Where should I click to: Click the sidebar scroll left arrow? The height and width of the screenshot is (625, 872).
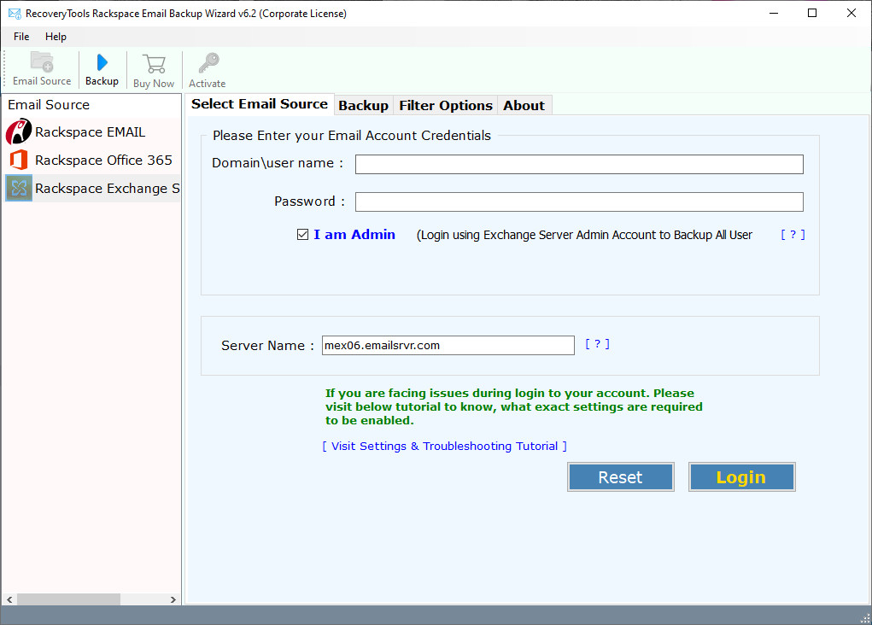coord(9,599)
